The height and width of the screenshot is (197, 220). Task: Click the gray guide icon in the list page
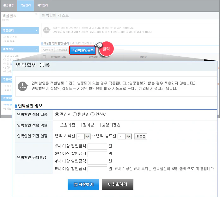46,30
